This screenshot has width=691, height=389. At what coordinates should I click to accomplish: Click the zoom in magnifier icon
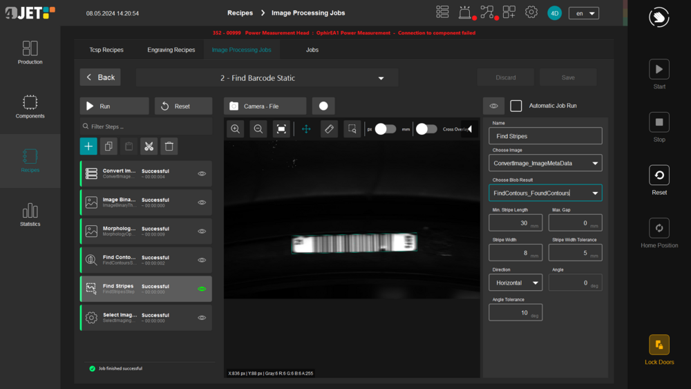point(236,129)
